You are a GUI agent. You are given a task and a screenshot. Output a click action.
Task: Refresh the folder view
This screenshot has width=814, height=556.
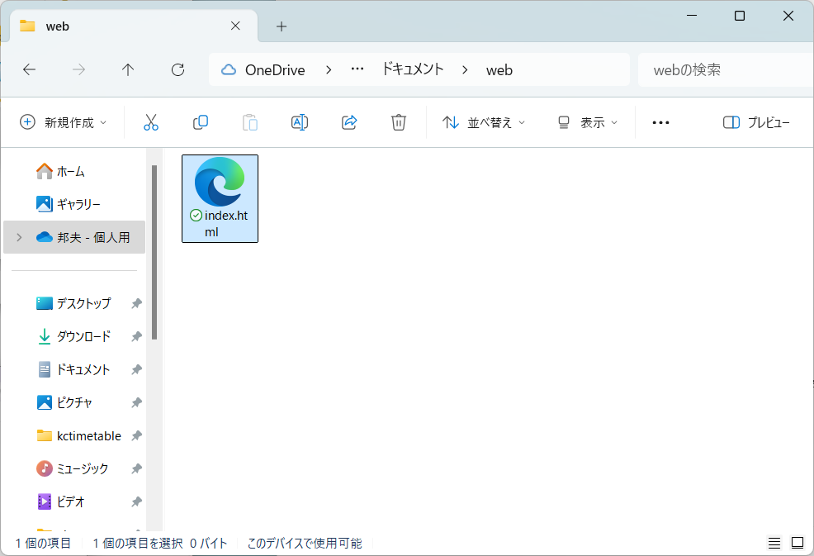[177, 69]
